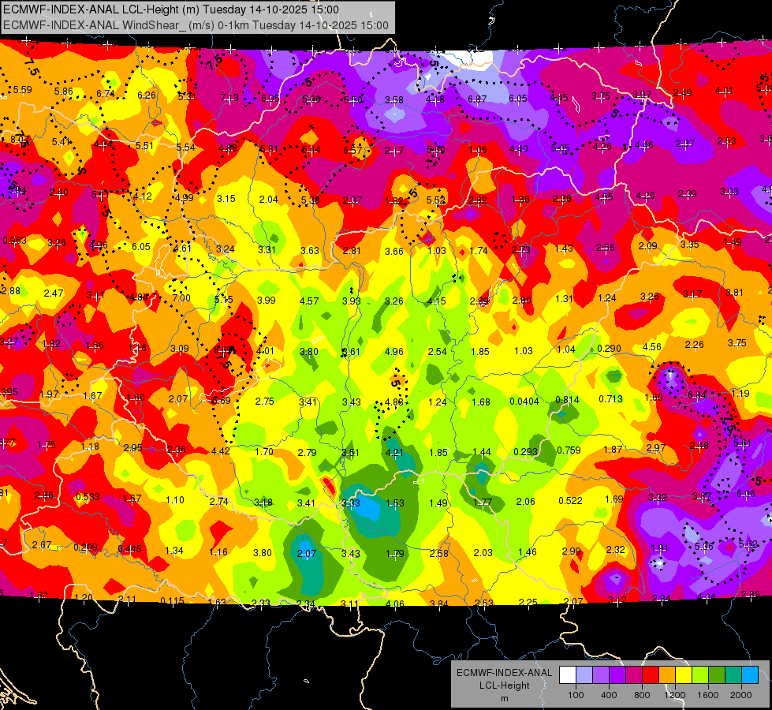Click the lime green legend swatch
The width and height of the screenshot is (772, 710).
pyautogui.click(x=699, y=675)
